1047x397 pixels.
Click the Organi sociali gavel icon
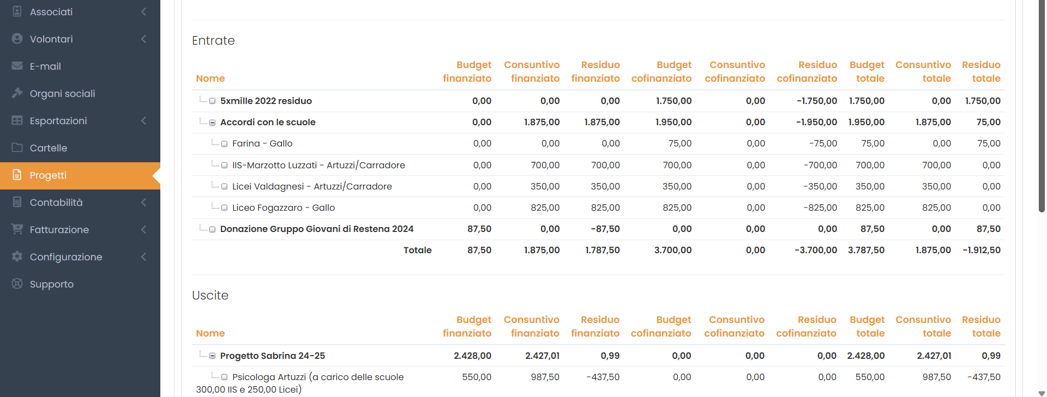click(17, 93)
